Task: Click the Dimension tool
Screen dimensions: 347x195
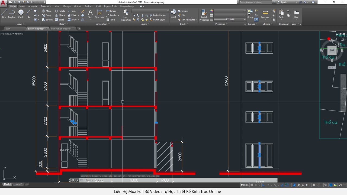Action: coord(100,14)
